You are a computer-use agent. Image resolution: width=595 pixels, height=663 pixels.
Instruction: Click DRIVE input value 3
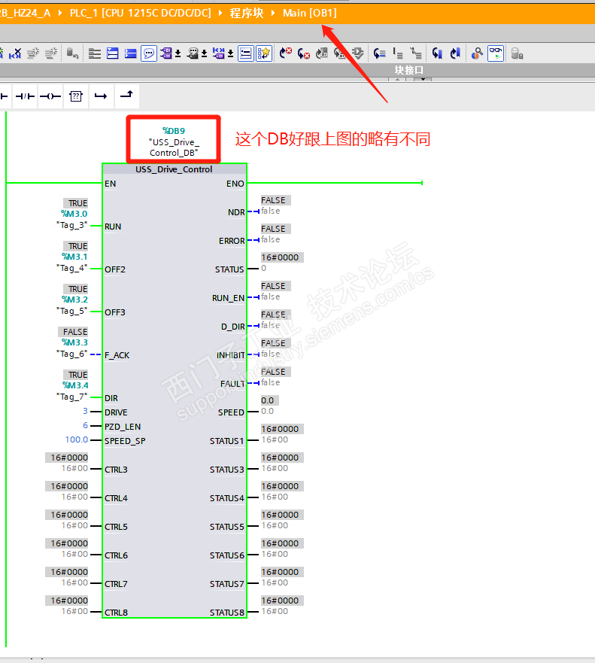pyautogui.click(x=85, y=411)
